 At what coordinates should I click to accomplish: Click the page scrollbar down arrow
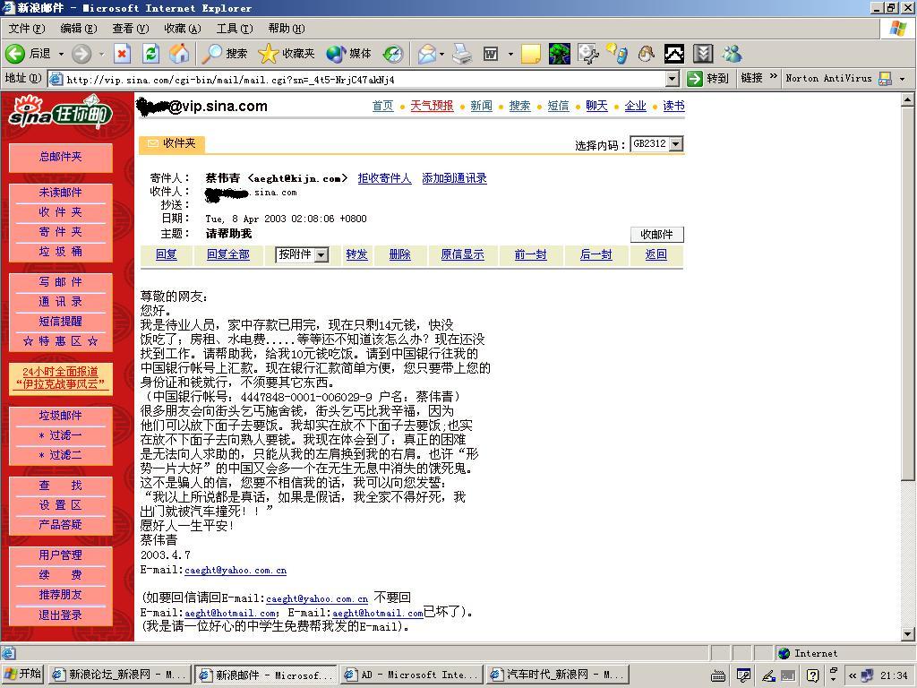(x=908, y=633)
